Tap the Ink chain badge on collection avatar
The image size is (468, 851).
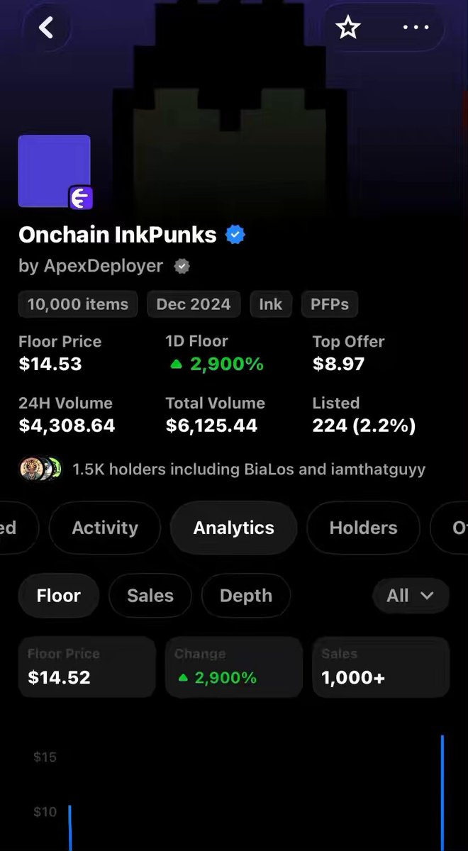[x=81, y=199]
